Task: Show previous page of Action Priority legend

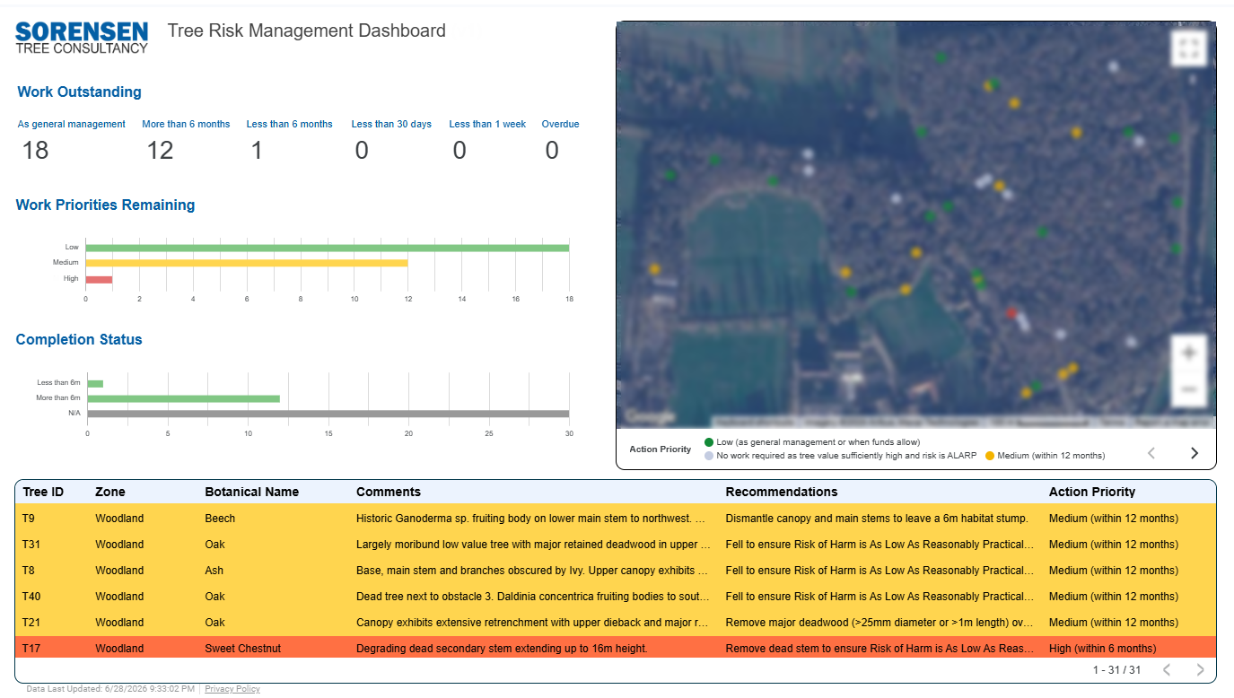Action: pyautogui.click(x=1152, y=453)
